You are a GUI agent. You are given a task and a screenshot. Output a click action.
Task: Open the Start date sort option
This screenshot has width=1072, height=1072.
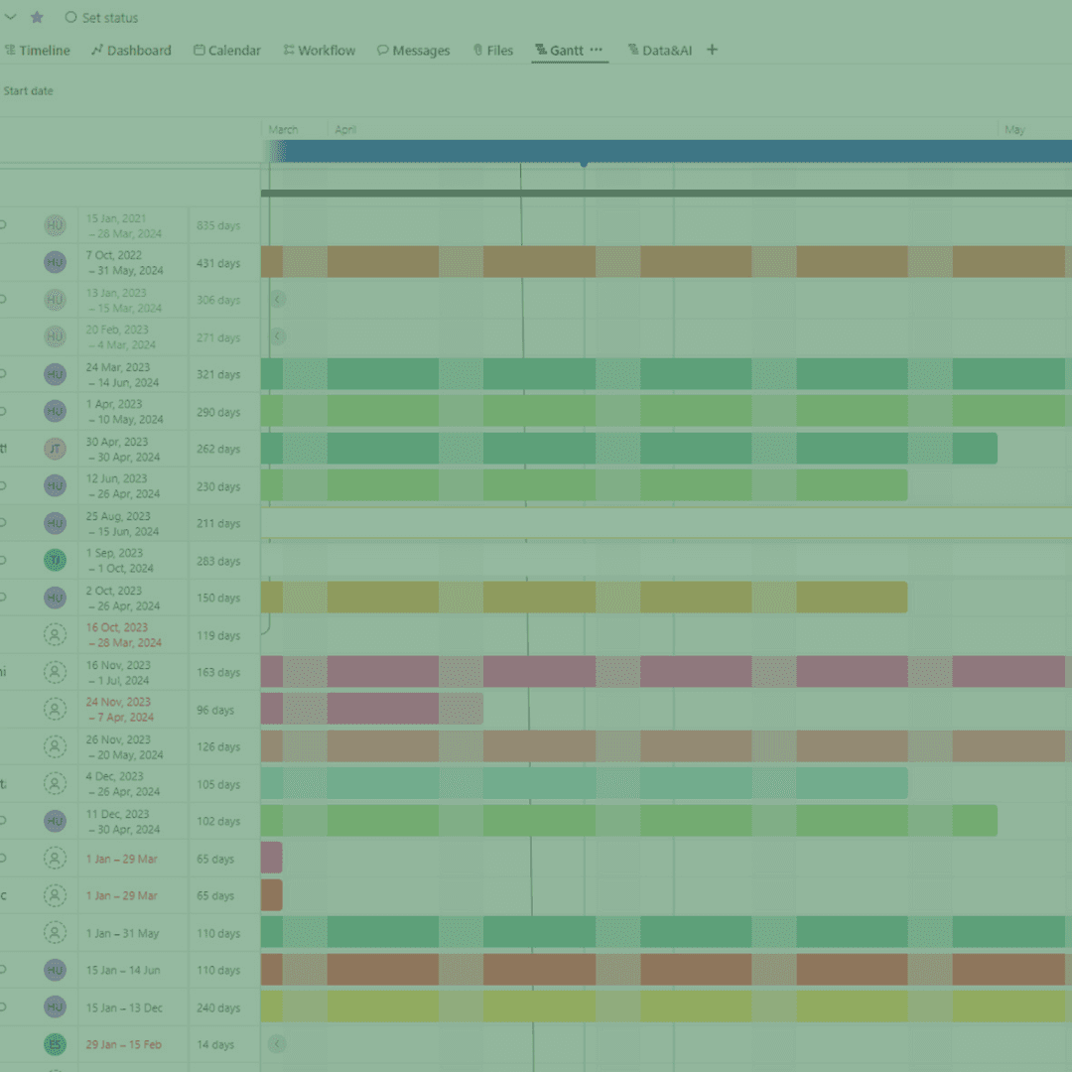[x=28, y=91]
